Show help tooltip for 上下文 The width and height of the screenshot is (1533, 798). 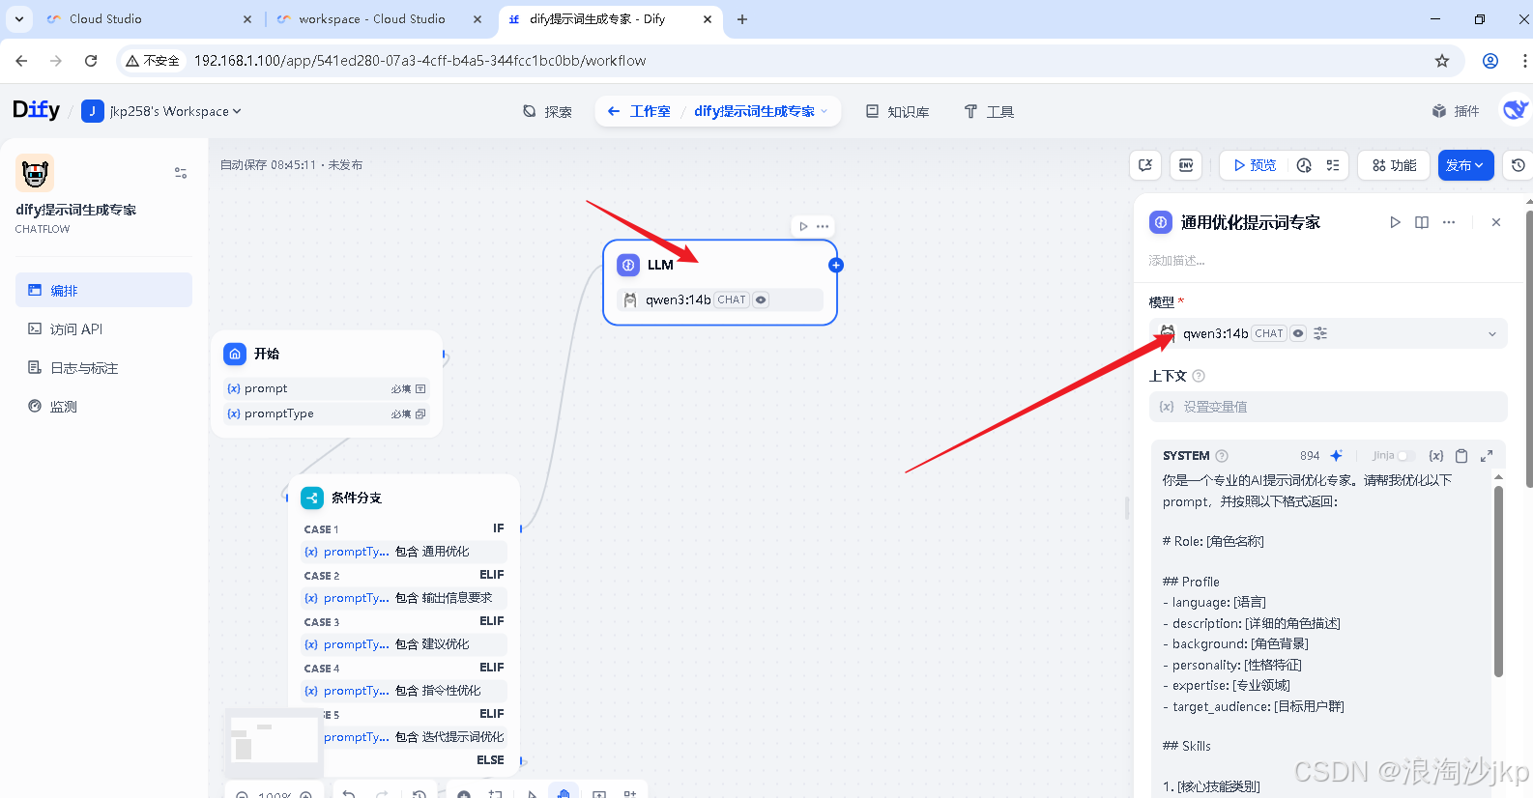pyautogui.click(x=1199, y=376)
